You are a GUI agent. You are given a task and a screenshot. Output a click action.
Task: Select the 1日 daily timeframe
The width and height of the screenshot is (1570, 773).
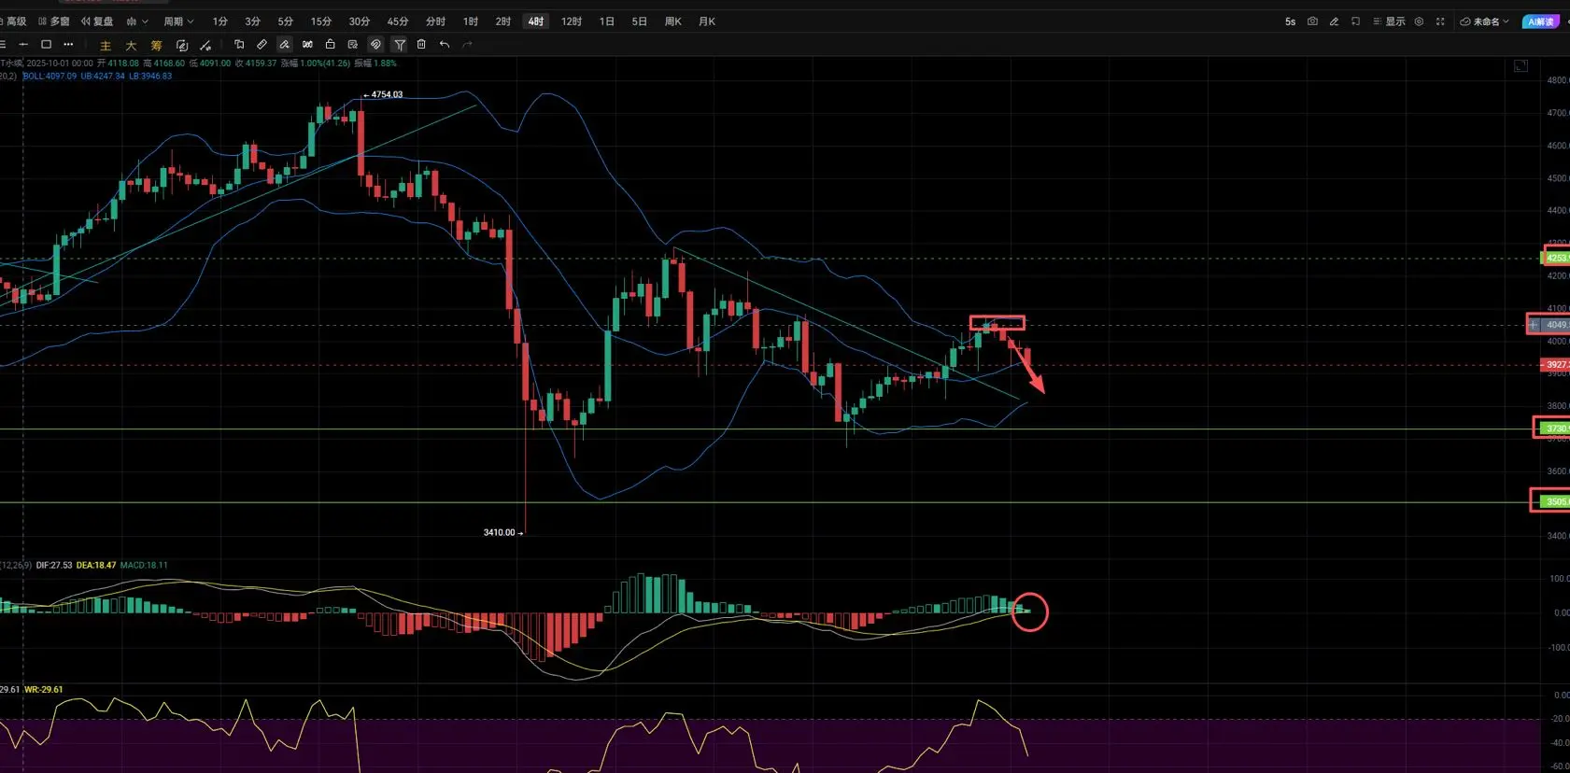coord(607,21)
